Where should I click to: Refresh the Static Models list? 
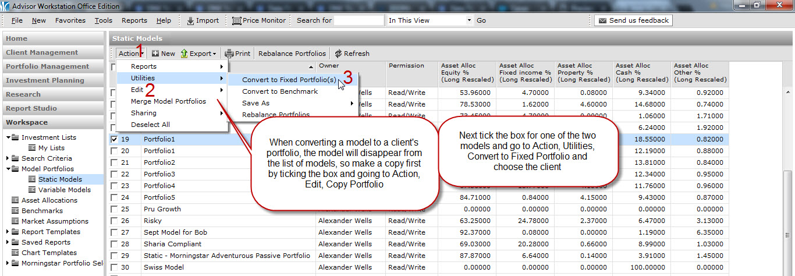[x=338, y=54]
